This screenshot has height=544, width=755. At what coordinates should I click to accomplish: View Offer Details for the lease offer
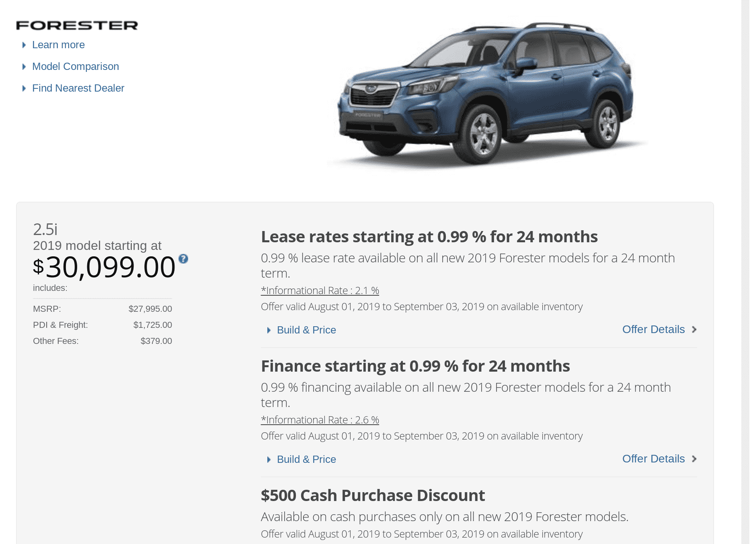tap(653, 329)
